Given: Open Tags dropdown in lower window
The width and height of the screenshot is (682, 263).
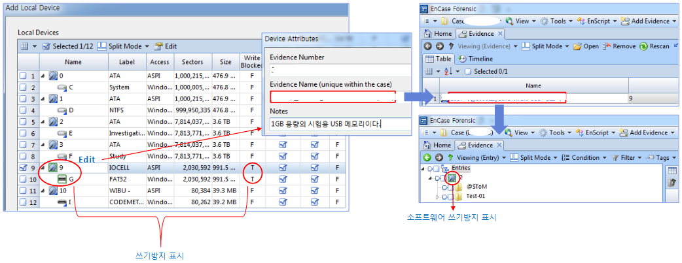Looking at the screenshot, I should (x=662, y=157).
